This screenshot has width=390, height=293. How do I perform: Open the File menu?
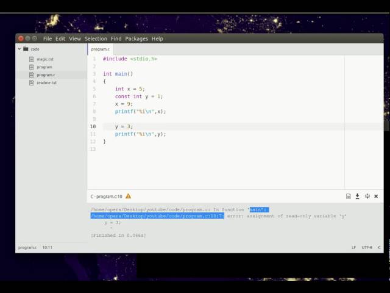point(48,38)
